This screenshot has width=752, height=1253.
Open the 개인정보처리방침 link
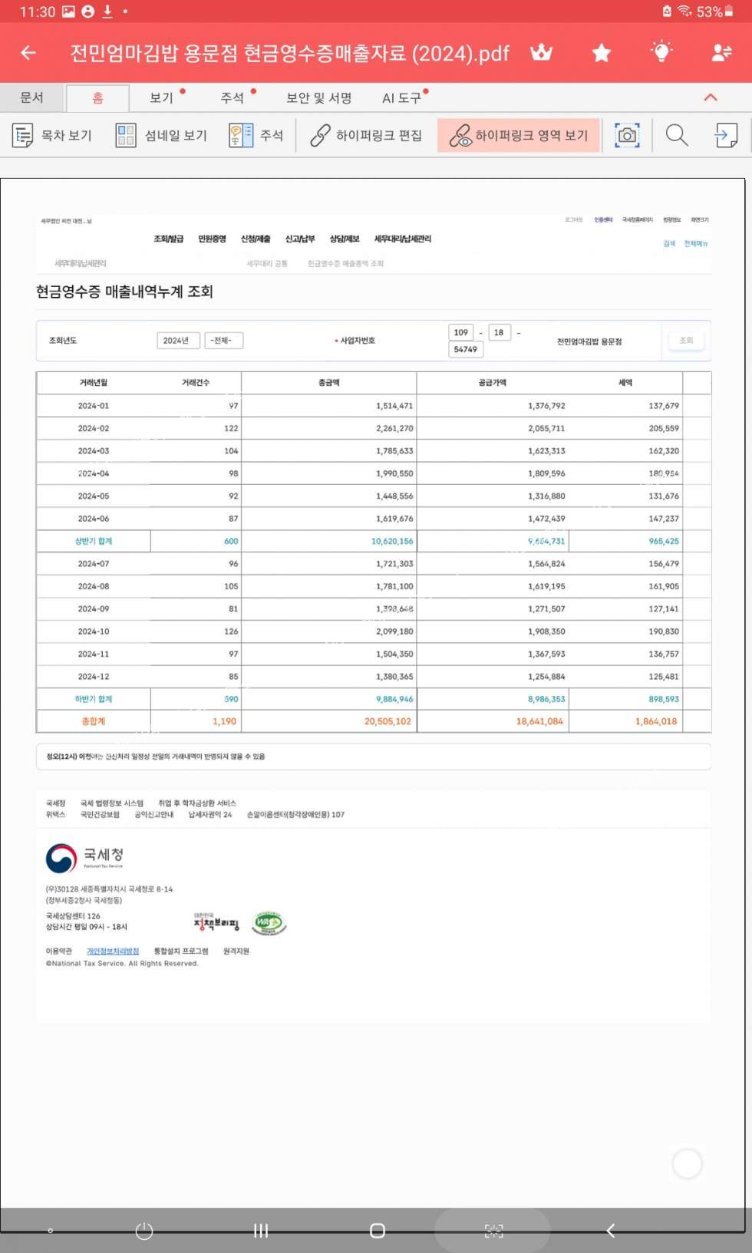click(x=113, y=951)
